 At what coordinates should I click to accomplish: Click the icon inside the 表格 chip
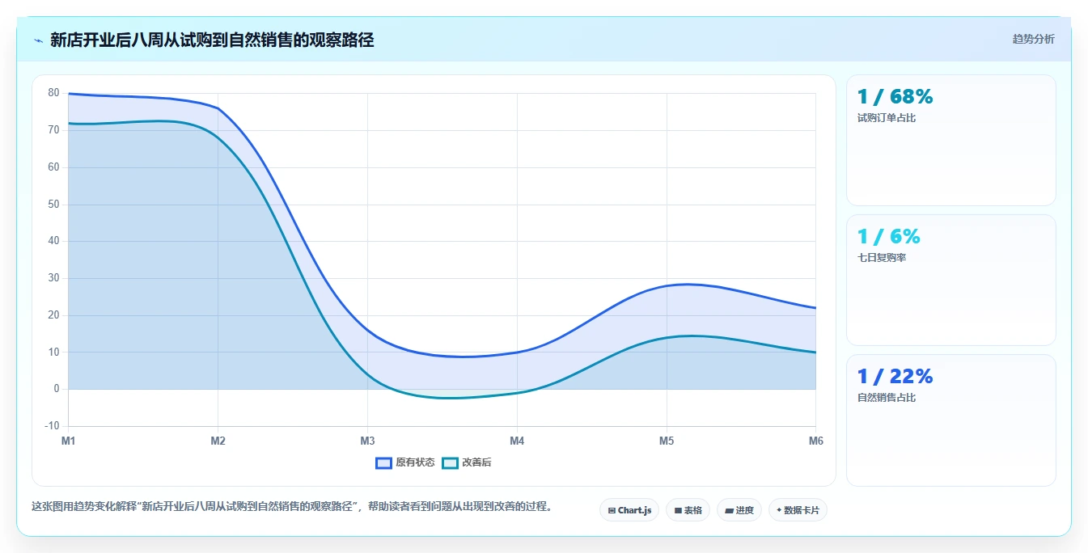(678, 511)
